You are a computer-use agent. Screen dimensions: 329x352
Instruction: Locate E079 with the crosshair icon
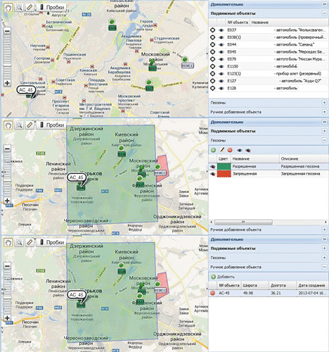[x=212, y=59]
